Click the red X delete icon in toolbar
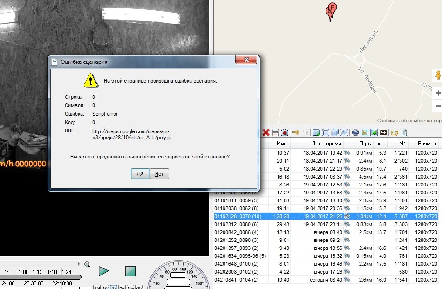Screen dimensions: 442x289 click(266, 133)
